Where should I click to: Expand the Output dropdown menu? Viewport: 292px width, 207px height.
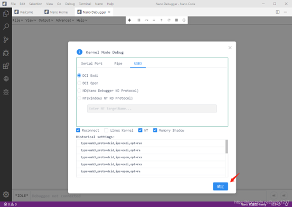coord(46,20)
